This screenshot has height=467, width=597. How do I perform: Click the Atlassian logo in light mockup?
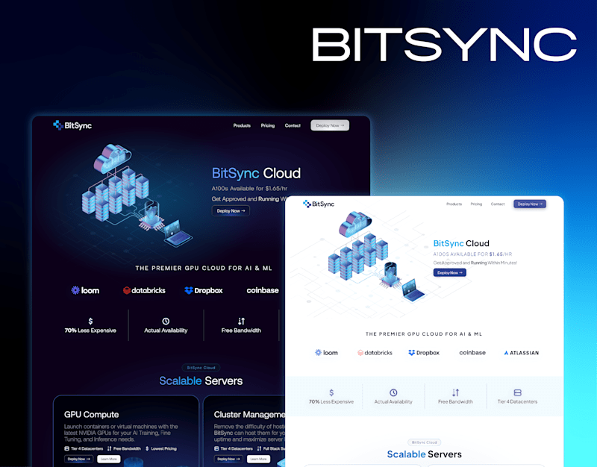[x=521, y=353]
